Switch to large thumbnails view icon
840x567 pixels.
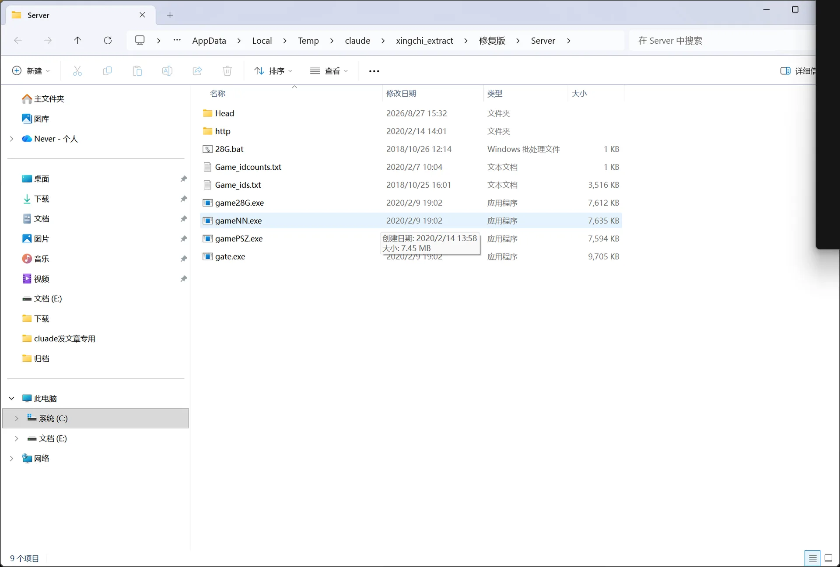point(828,558)
